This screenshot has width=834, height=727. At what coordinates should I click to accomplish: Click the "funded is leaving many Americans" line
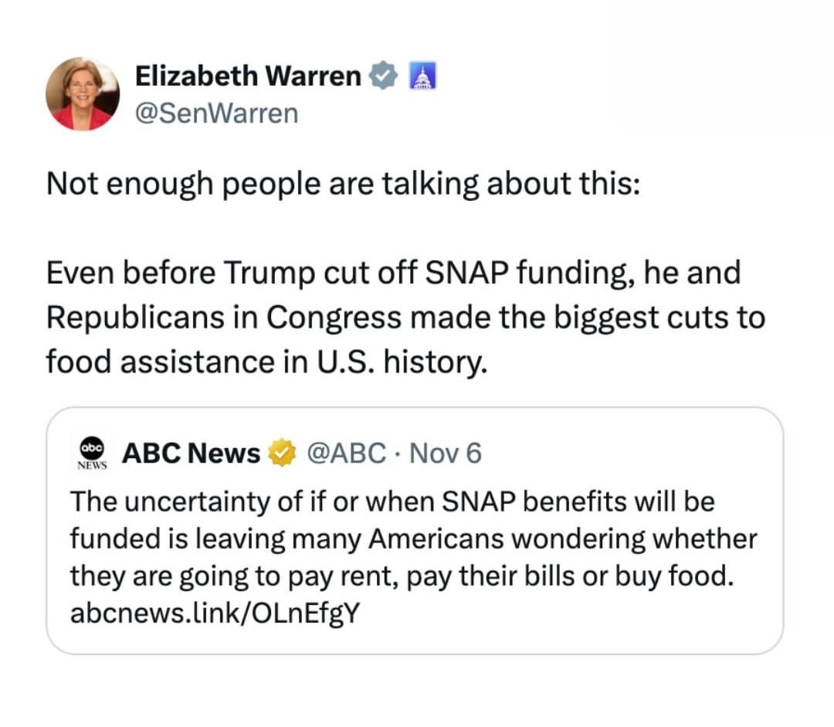413,538
